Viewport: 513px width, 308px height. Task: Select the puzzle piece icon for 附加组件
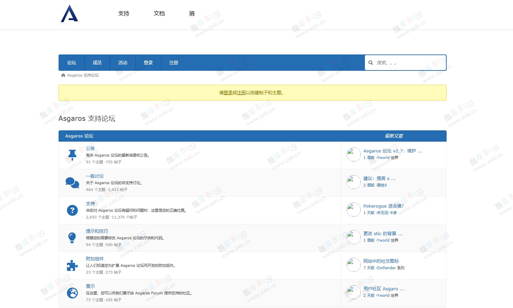tap(72, 265)
